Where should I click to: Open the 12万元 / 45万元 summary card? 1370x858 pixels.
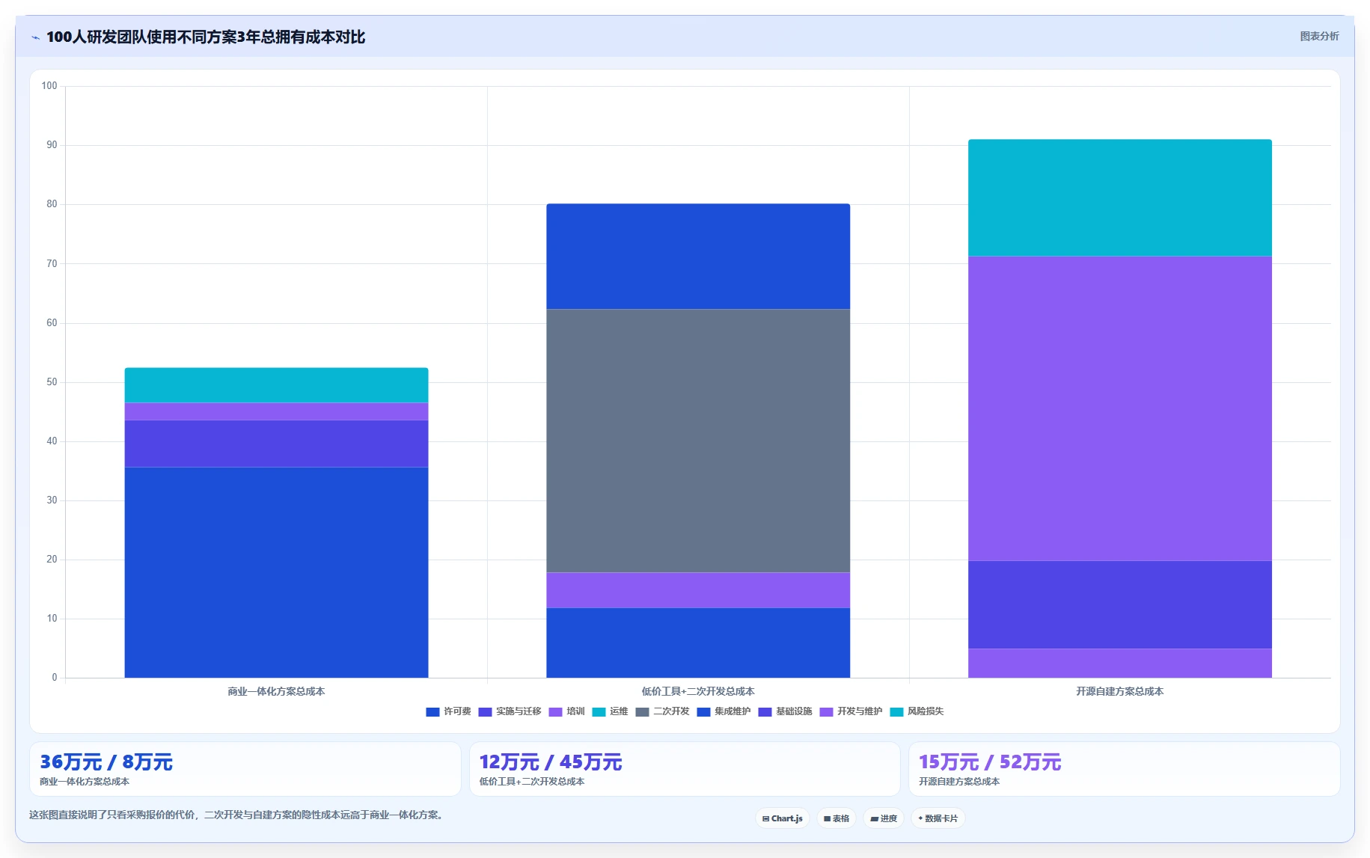point(685,769)
